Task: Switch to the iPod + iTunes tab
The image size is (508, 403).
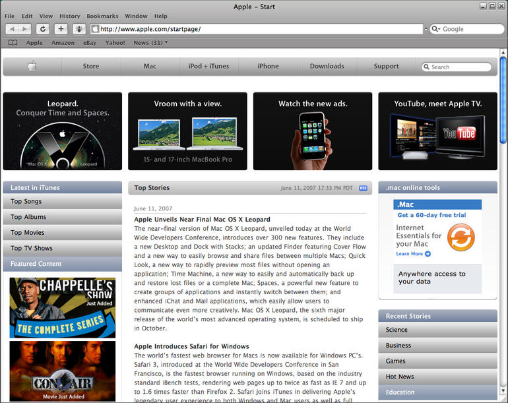Action: tap(208, 66)
